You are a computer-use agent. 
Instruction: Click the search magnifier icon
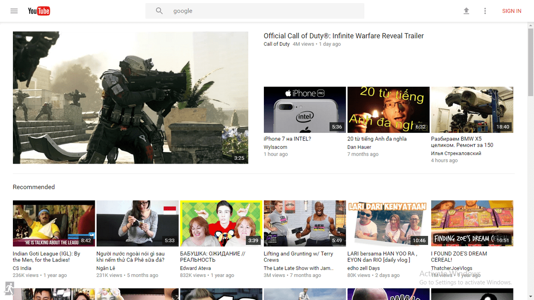(159, 11)
